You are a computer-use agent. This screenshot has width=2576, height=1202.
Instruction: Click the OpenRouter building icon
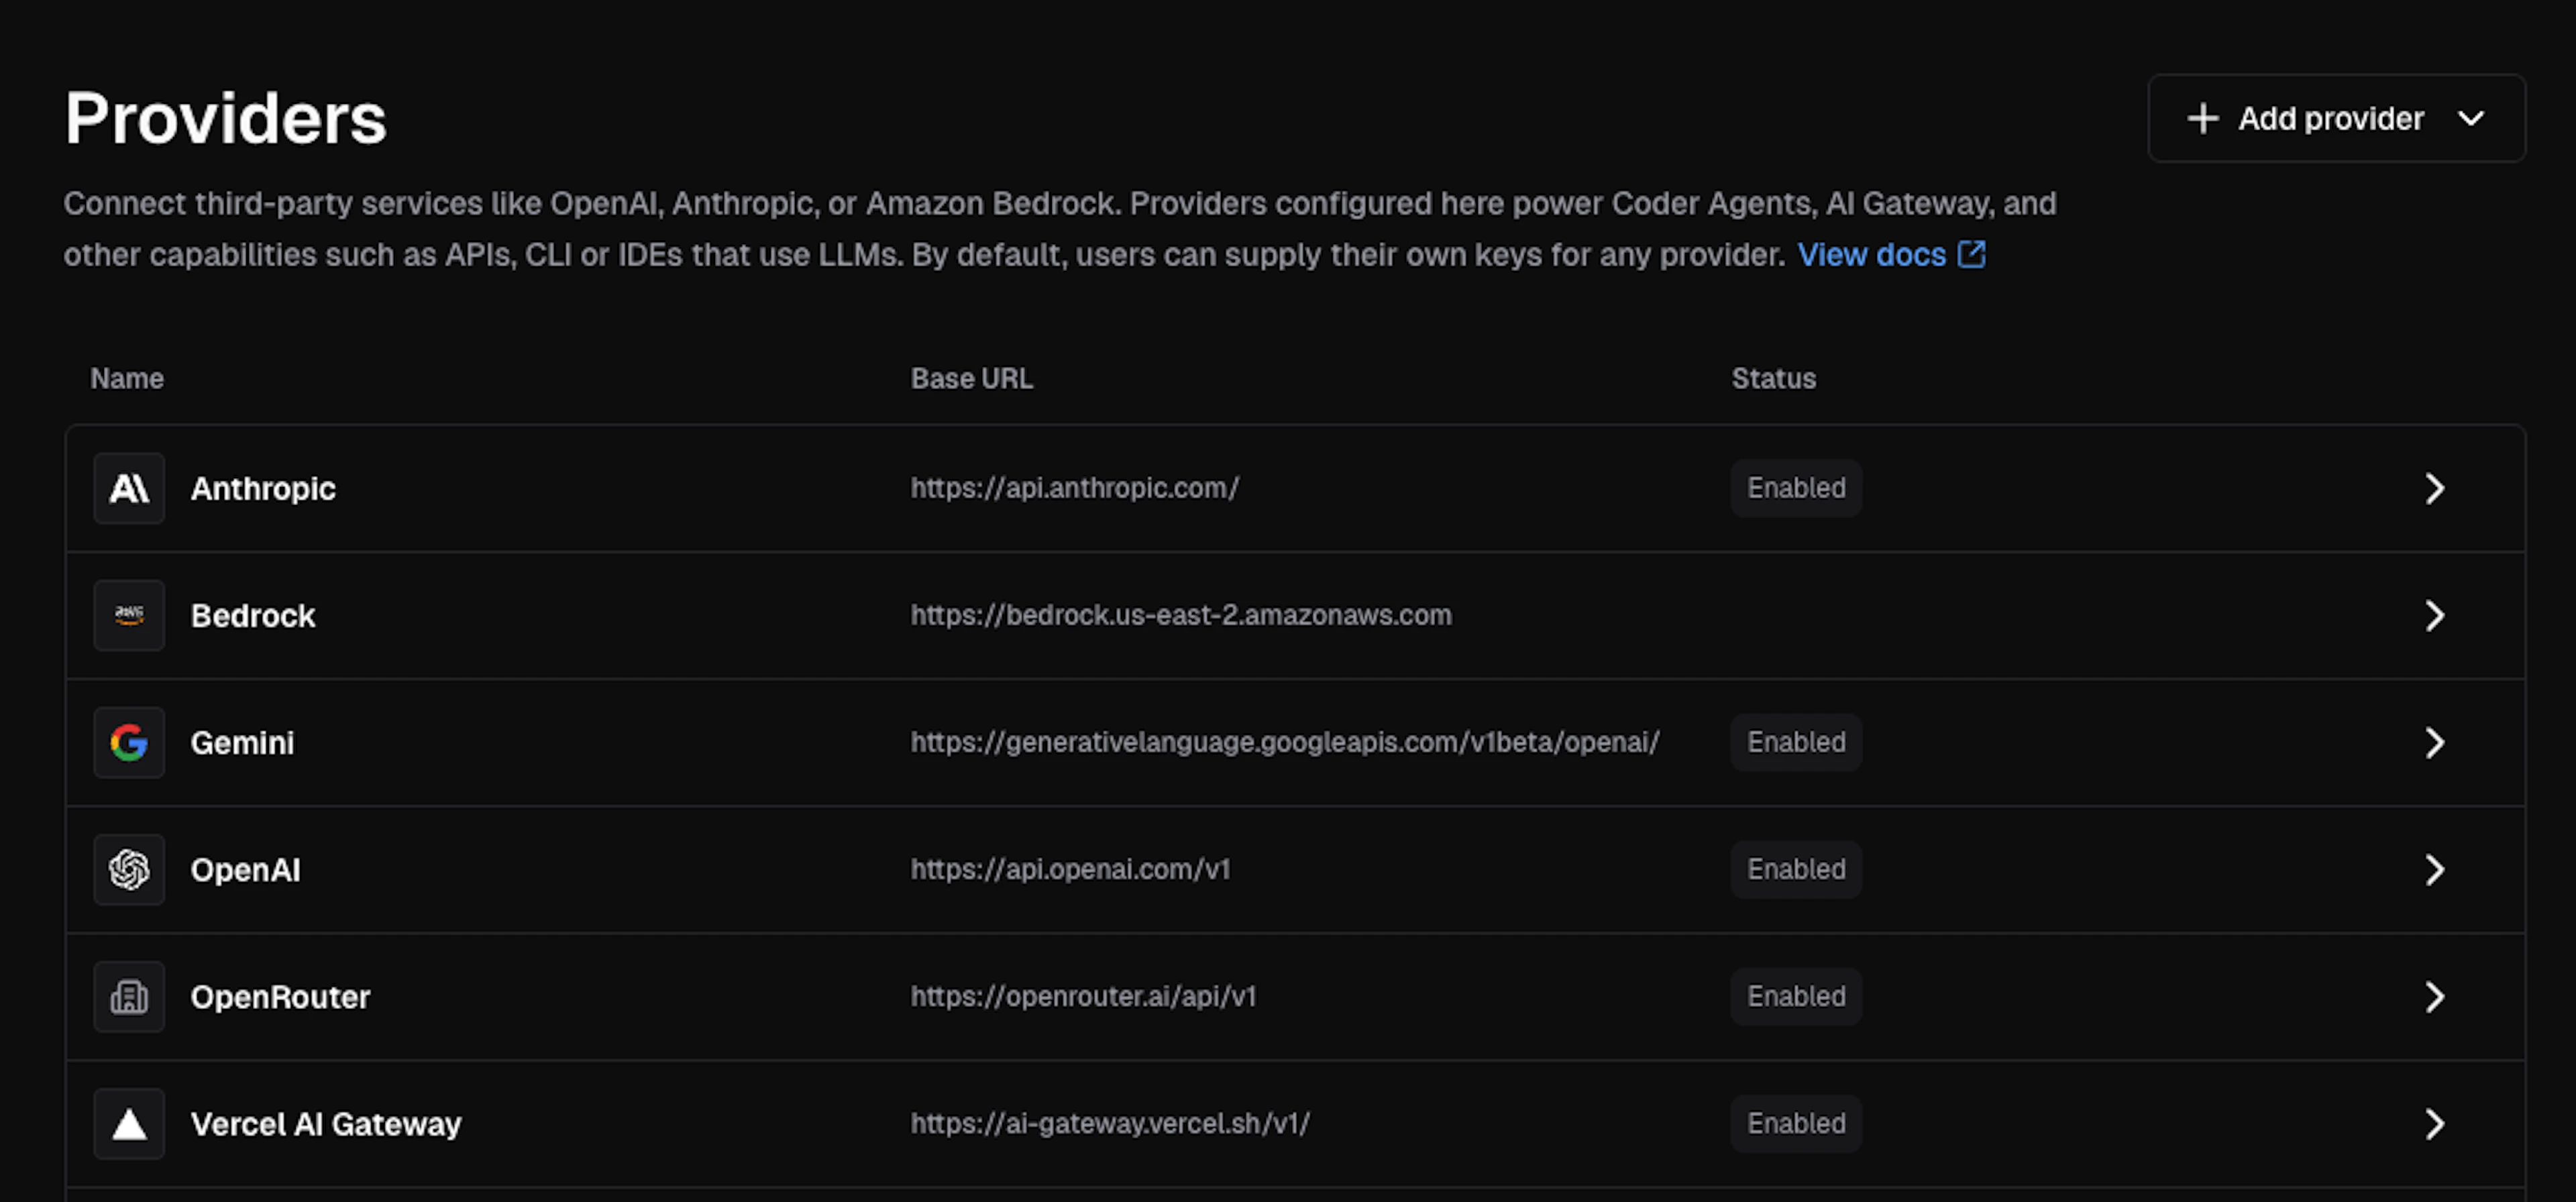point(129,996)
